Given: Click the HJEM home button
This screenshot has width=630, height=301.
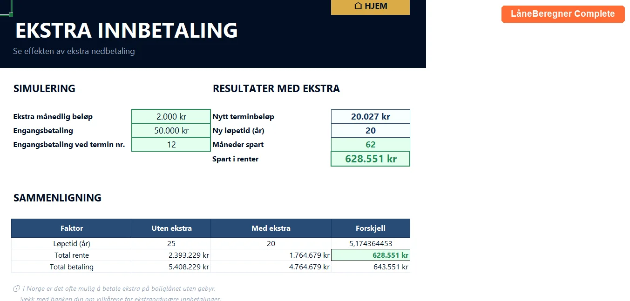Looking at the screenshot, I should click(x=370, y=7).
